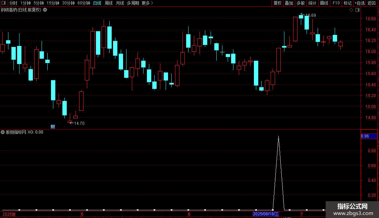Click the 16.60 price axis label
The width and height of the screenshot is (379, 218).
tap(371, 18)
